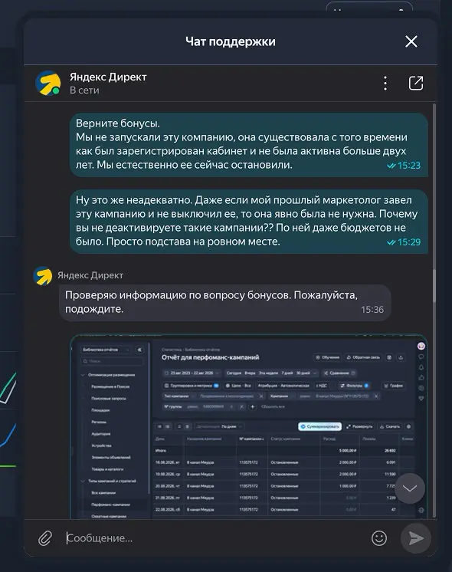Open the emoji picker smiley icon
452x572 pixels.
[x=379, y=538]
